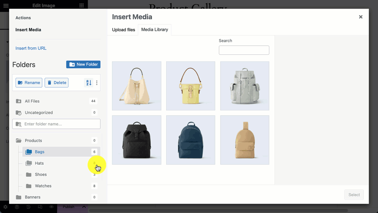Open the three-dot folder options menu
378x213 pixels.
[97, 83]
